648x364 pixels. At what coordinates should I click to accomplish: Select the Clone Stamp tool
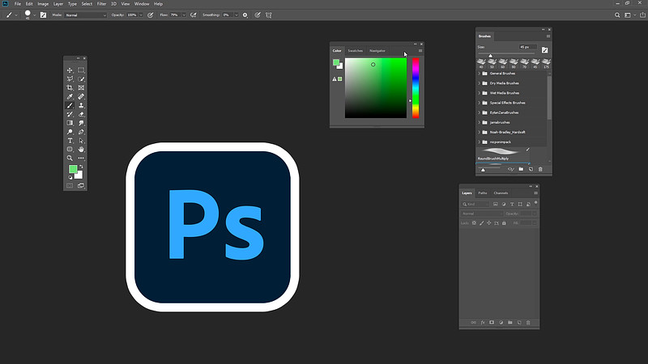click(81, 105)
